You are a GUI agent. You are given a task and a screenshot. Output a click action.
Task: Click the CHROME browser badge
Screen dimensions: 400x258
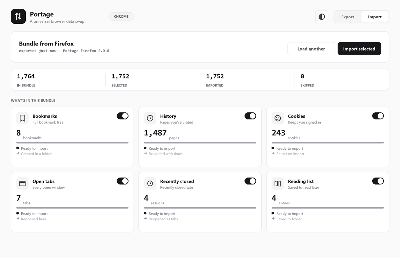pyautogui.click(x=121, y=16)
